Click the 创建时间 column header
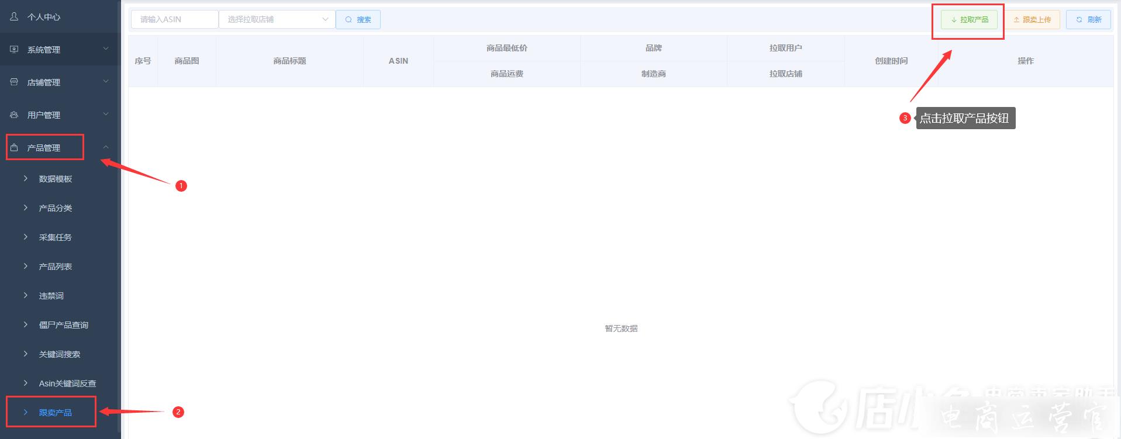1121x439 pixels. pos(891,61)
